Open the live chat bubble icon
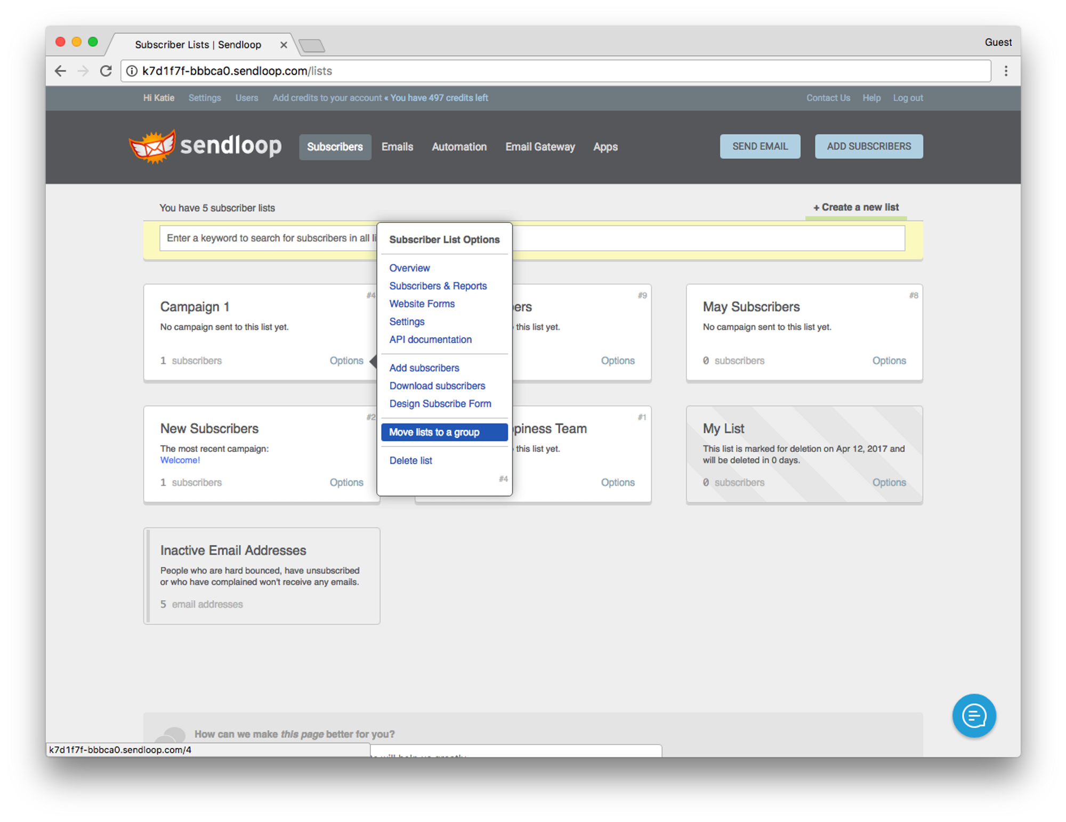 [973, 715]
